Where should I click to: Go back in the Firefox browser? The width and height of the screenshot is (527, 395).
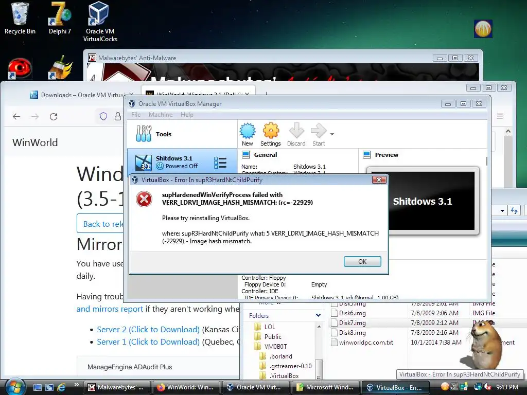coord(16,117)
